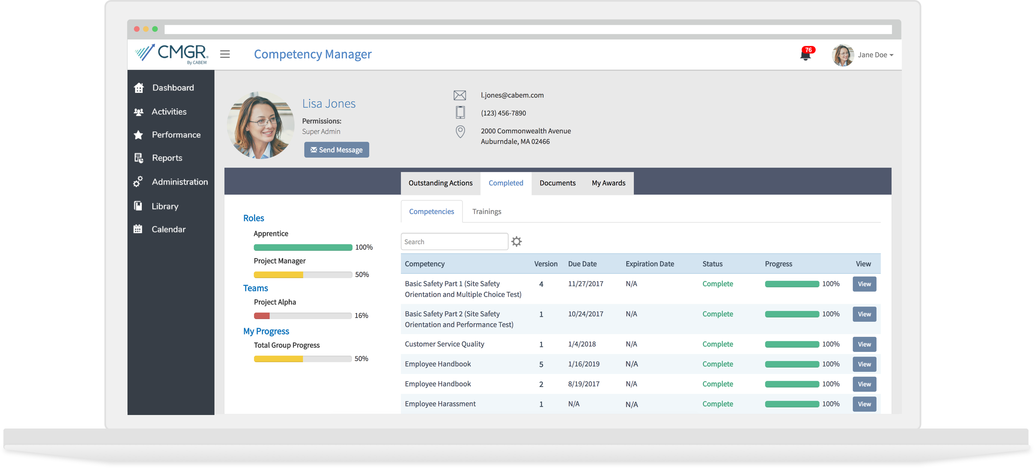This screenshot has height=468, width=1035.
Task: Select the Trainings sub-tab
Action: [486, 212]
